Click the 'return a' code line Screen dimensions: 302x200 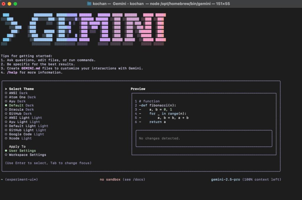click(x=157, y=122)
